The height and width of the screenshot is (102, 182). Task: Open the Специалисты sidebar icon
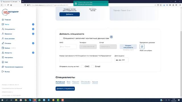(x=3, y=29)
